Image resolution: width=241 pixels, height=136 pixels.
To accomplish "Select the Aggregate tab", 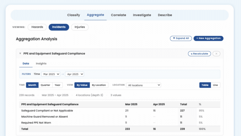I will coord(95,15).
